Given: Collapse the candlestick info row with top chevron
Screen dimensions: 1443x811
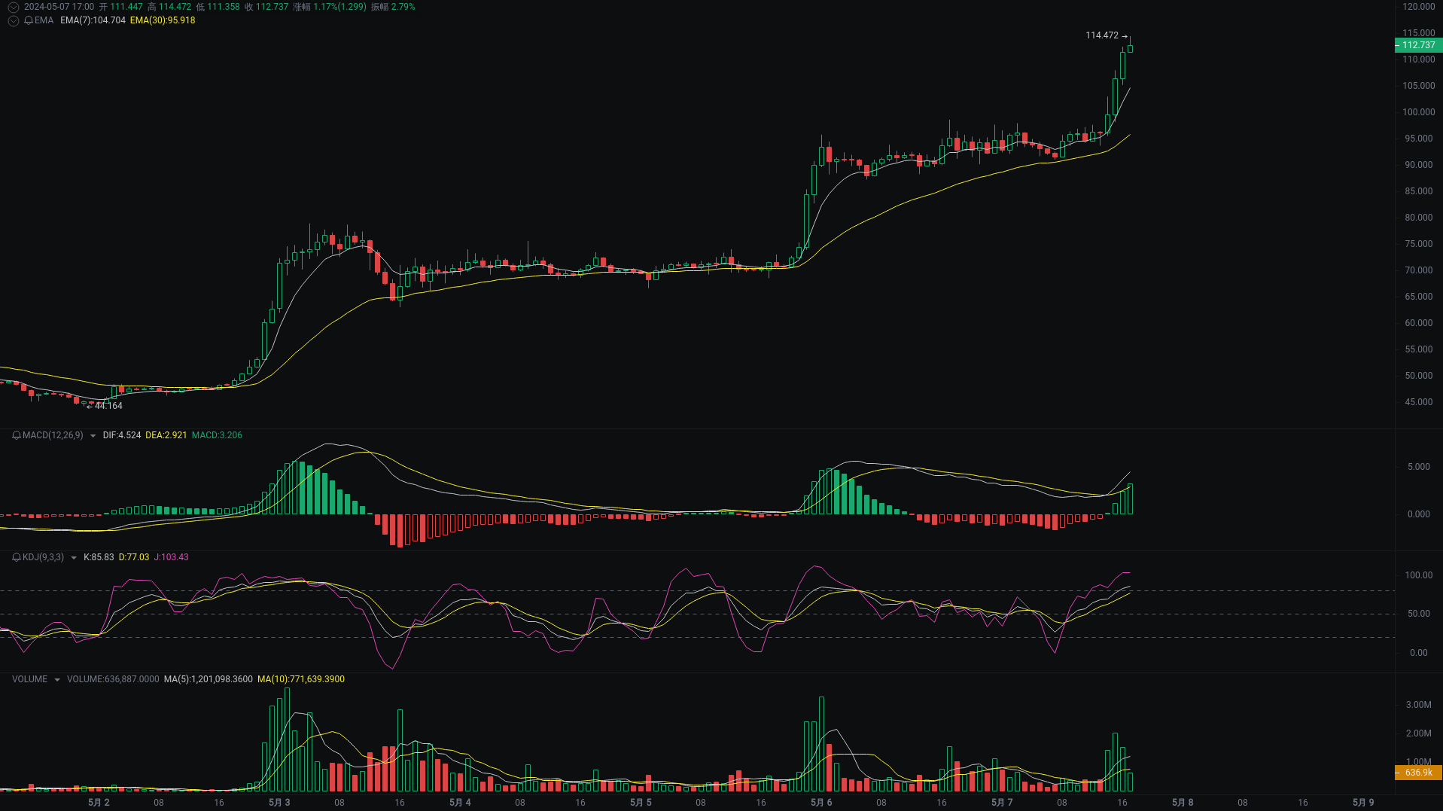Looking at the screenshot, I should pyautogui.click(x=12, y=6).
